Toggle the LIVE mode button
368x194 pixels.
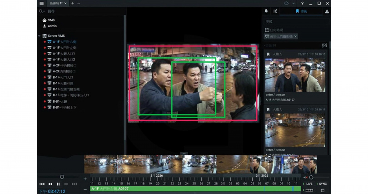(x=309, y=184)
